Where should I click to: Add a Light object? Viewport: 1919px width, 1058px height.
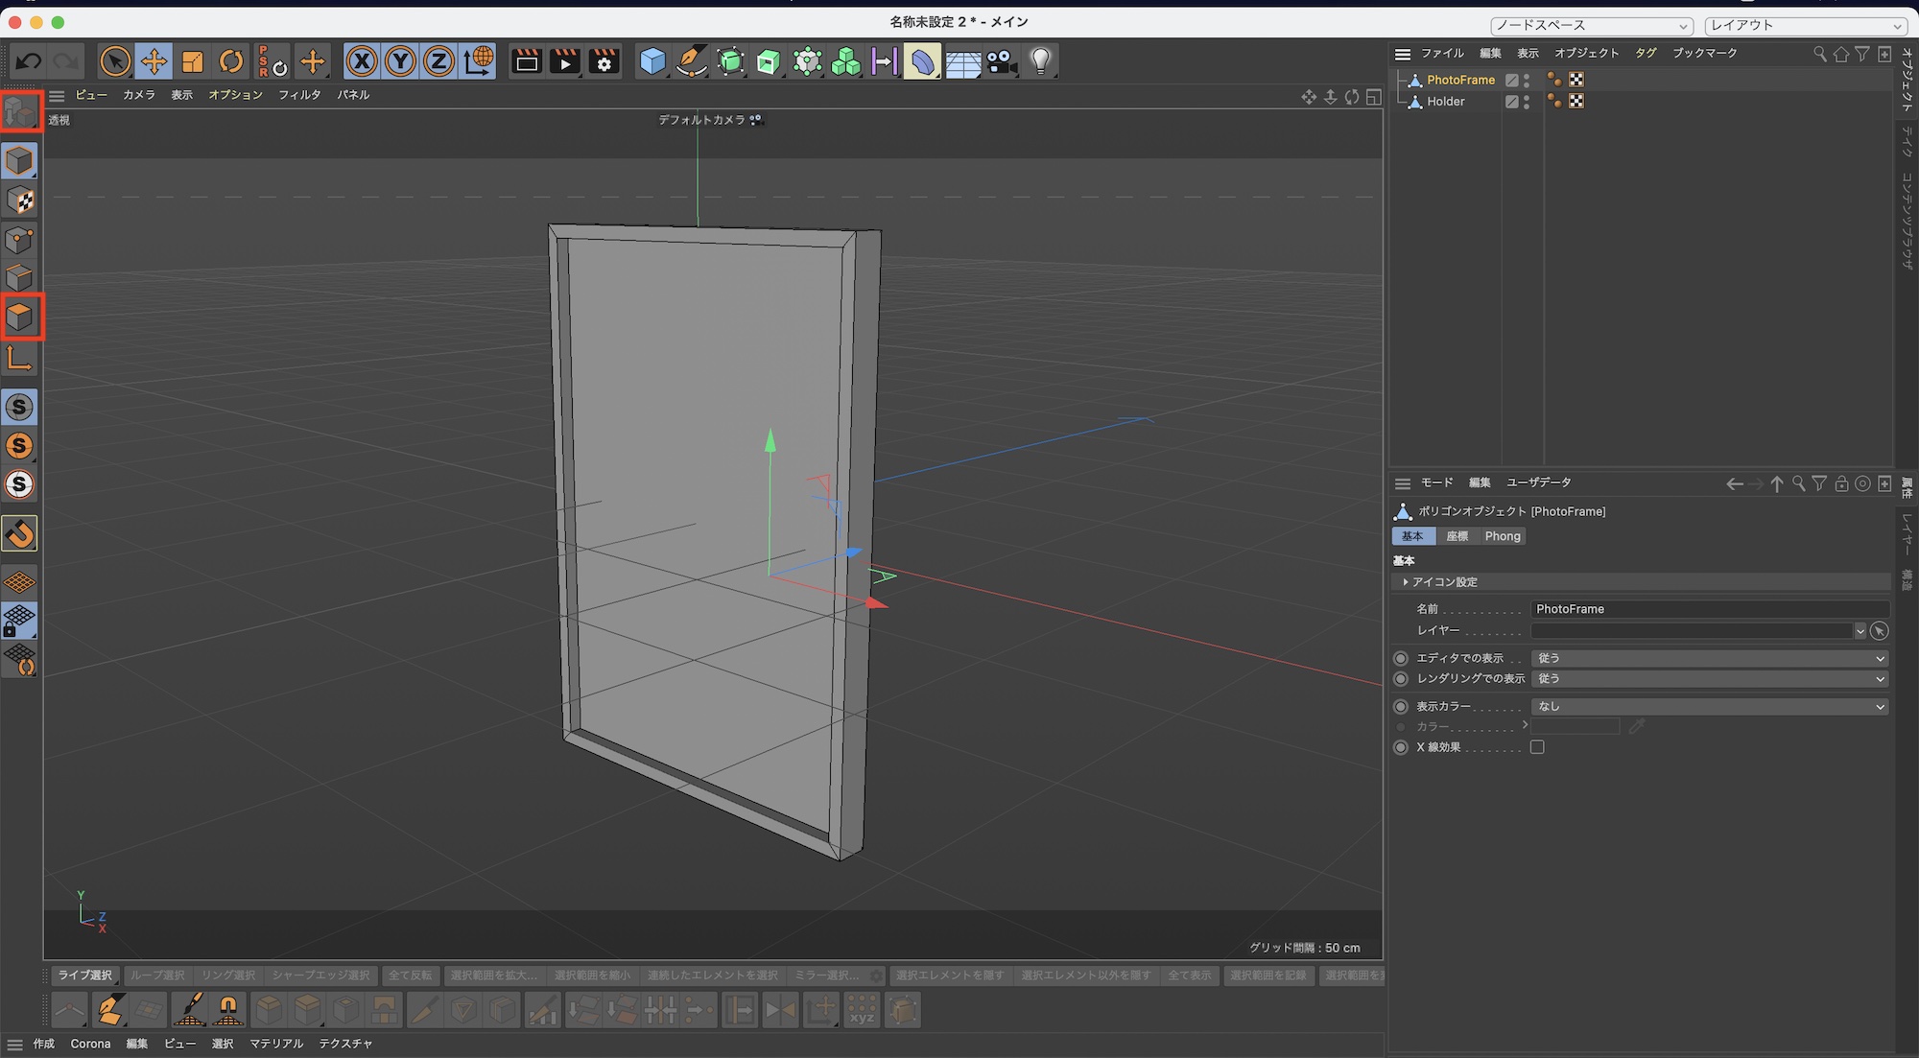click(x=1041, y=62)
